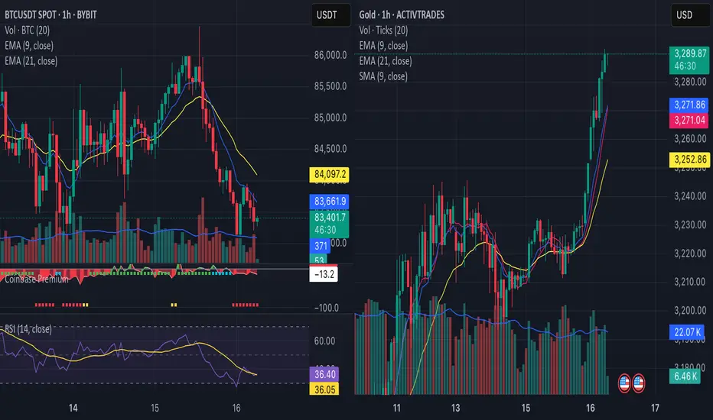The height and width of the screenshot is (420, 713).
Task: Click 3,210.00 on Gold price scale
Action: pos(690,282)
